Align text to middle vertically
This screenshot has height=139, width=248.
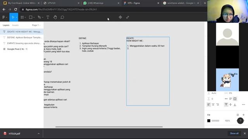pos(231,105)
